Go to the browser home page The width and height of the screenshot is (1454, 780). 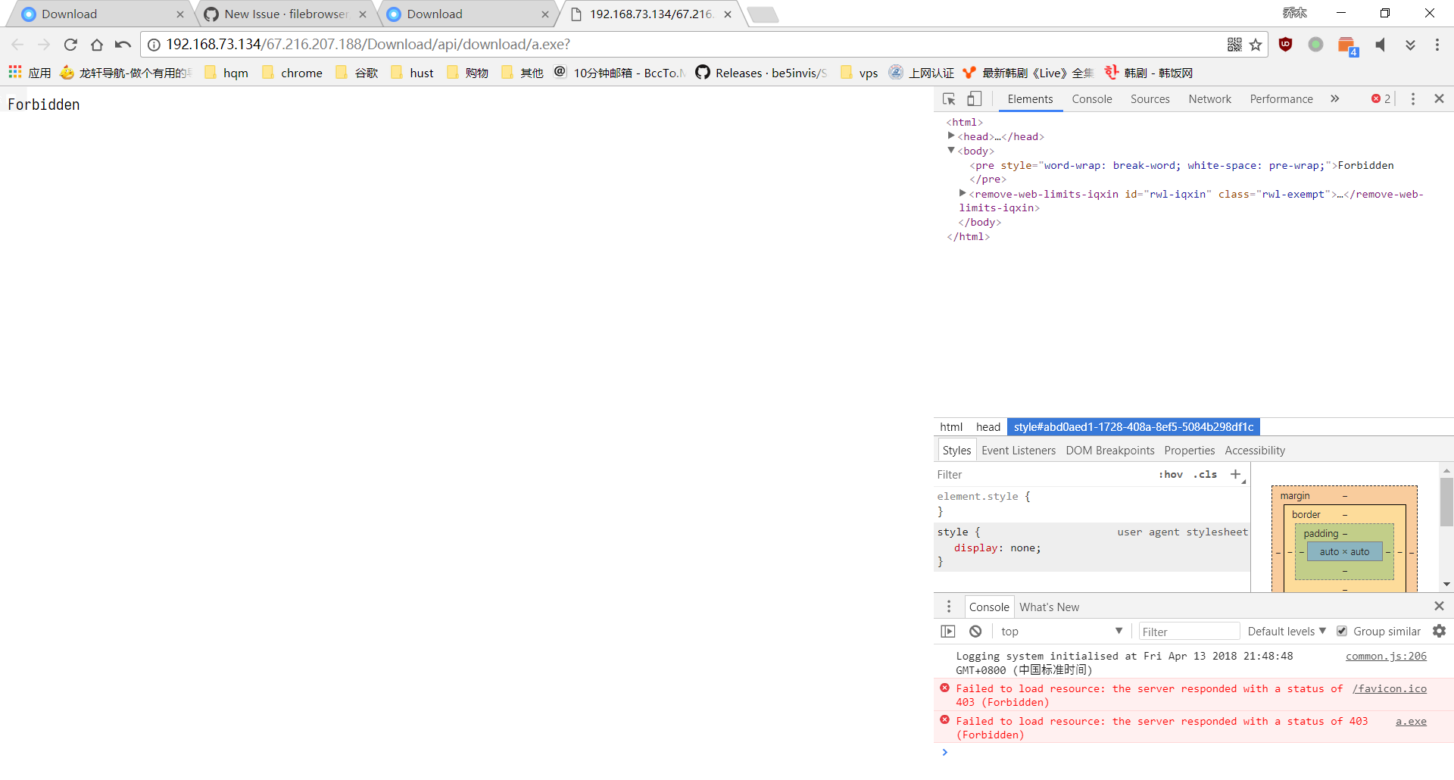click(x=97, y=45)
